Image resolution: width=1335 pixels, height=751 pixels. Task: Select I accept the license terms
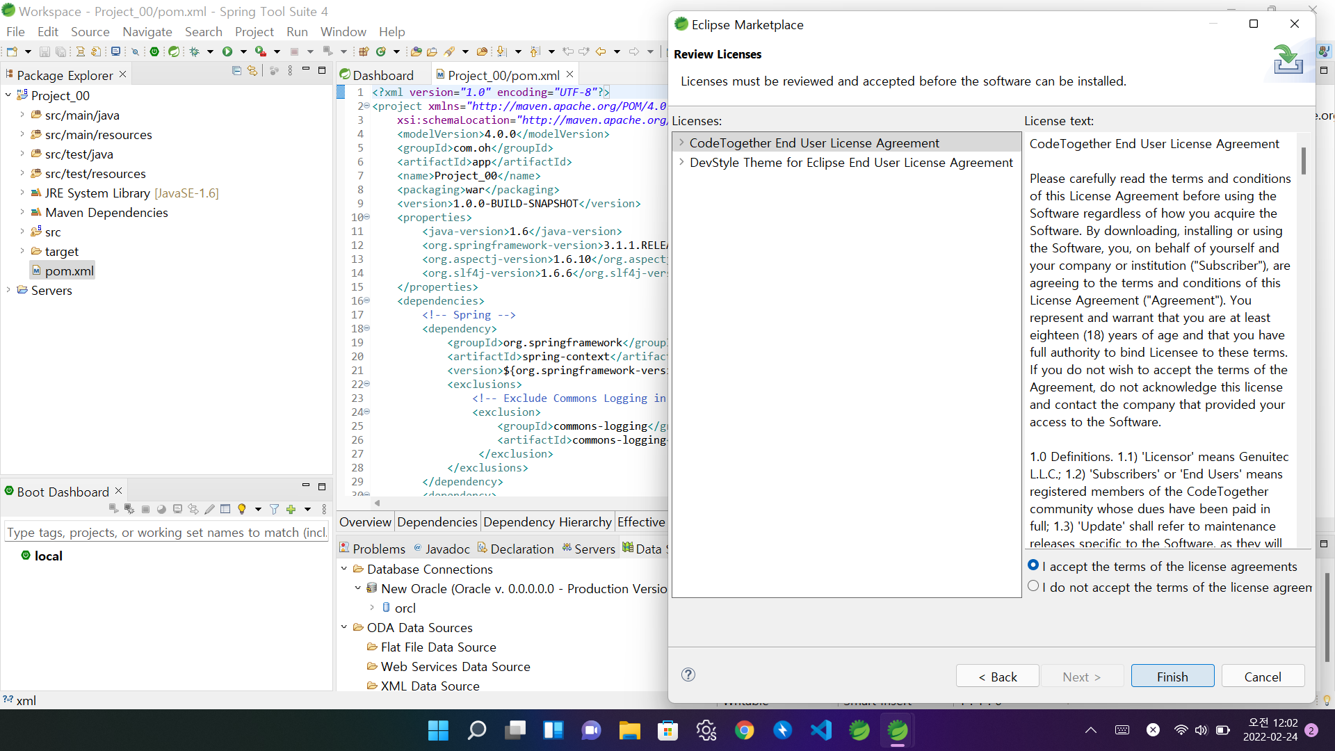[1033, 565]
